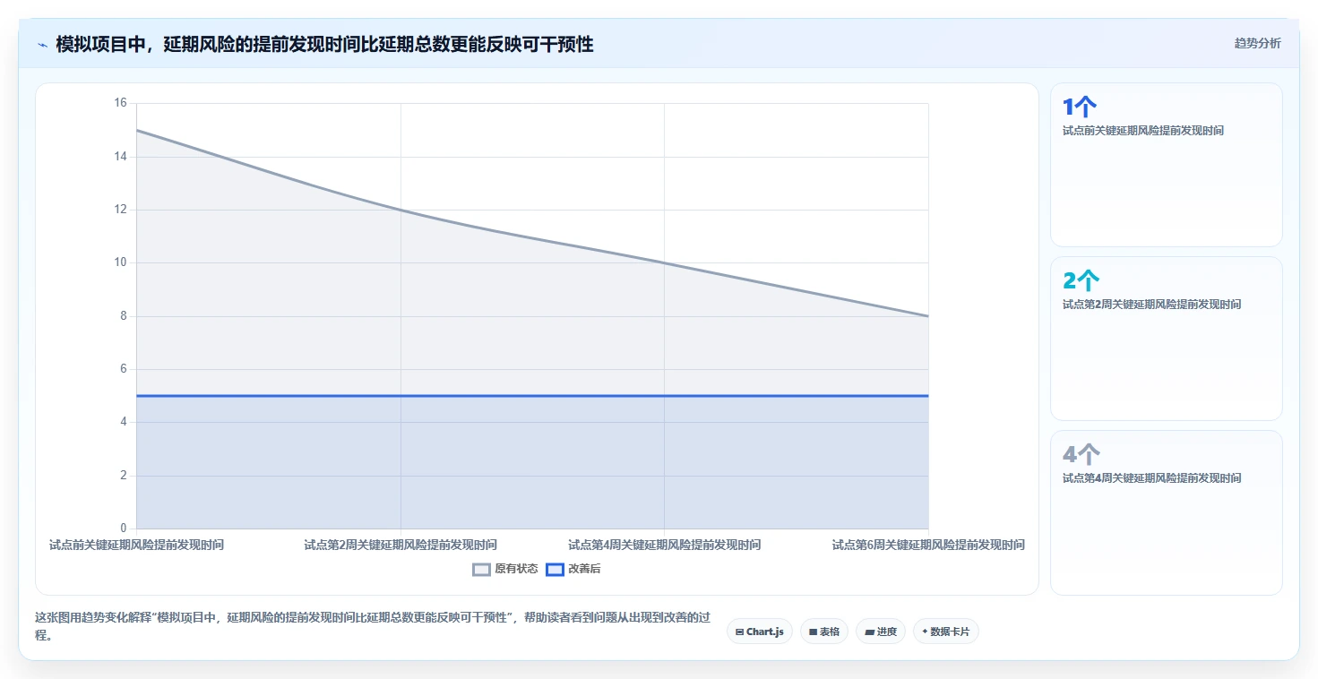The width and height of the screenshot is (1318, 679).
Task: Click the 改善后 blue legend swatch
Action: pos(555,569)
